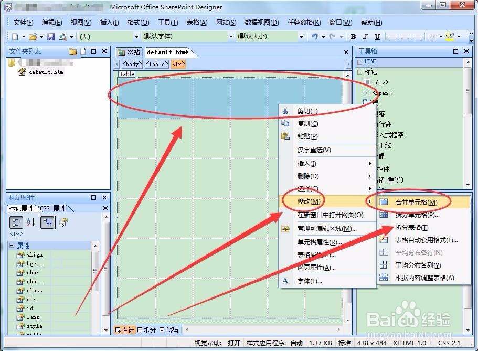
Task: Open the Borders dropdown arrow
Action: click(x=441, y=37)
